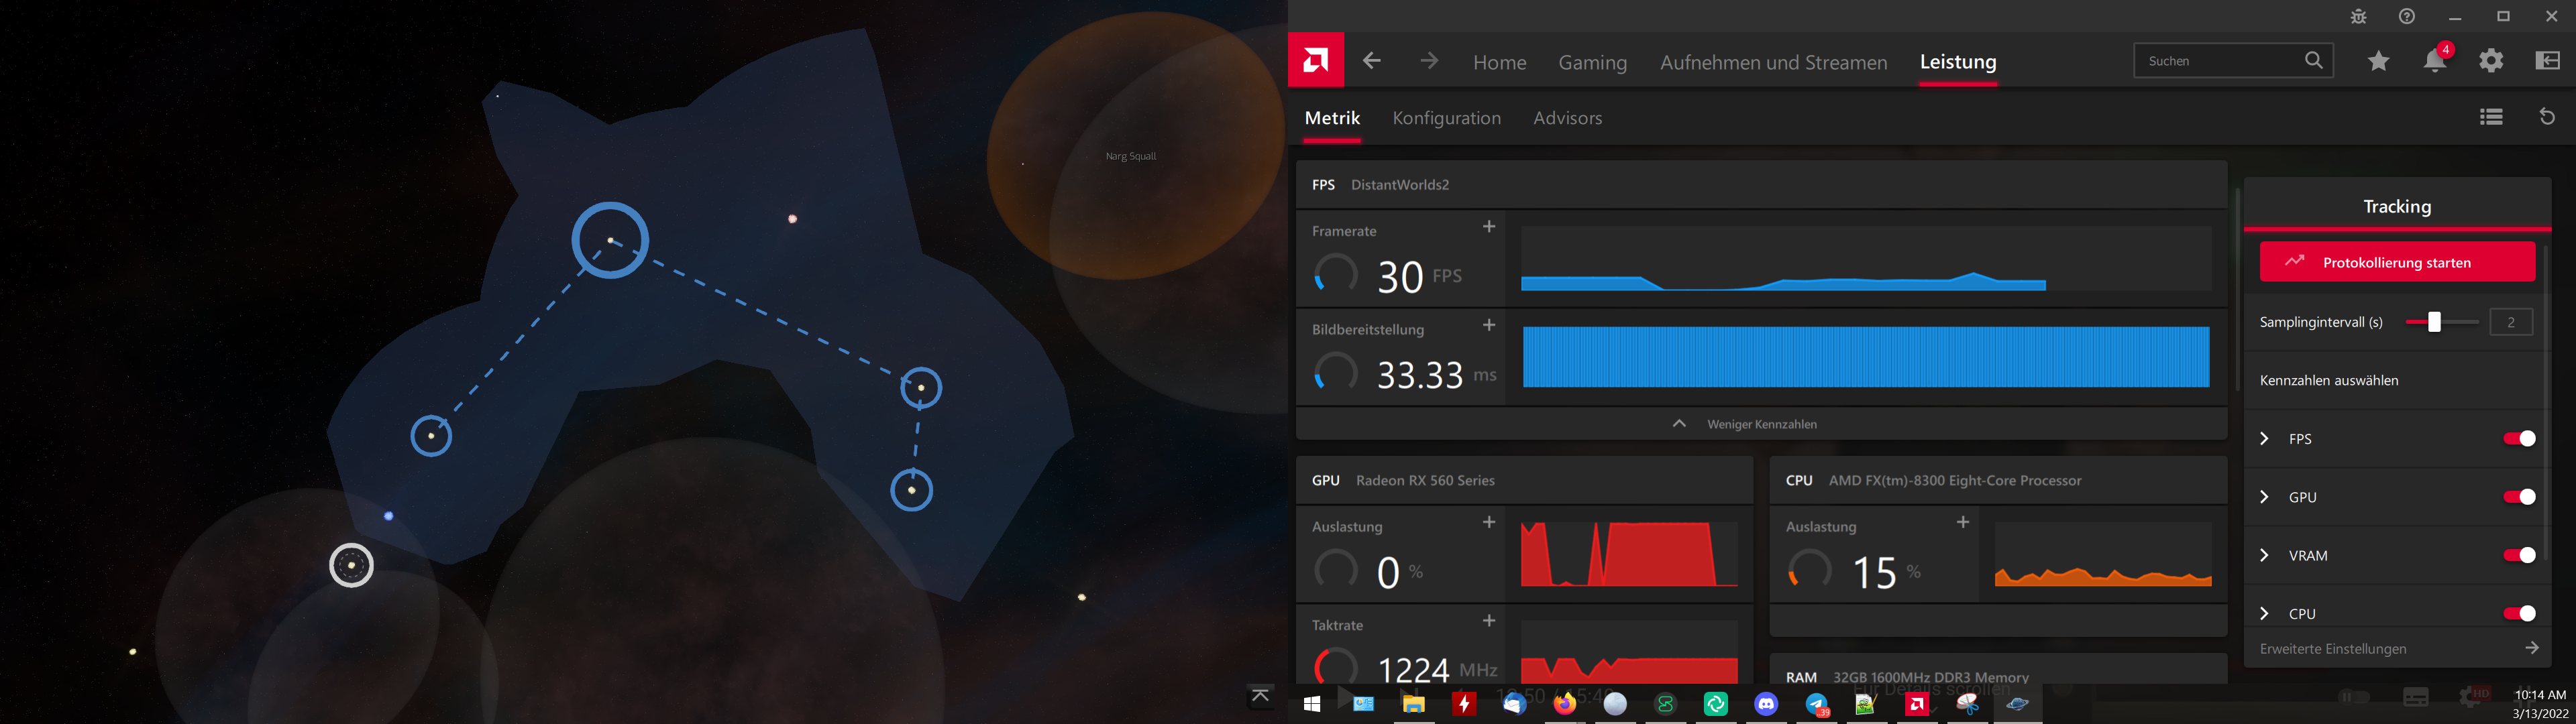Switch to Advisors sub-tab
2576x724 pixels.
coord(1567,118)
